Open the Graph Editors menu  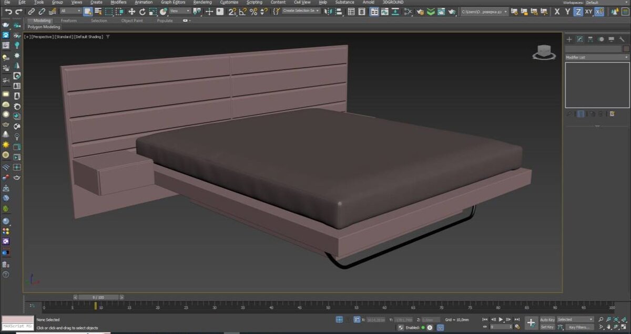click(173, 3)
